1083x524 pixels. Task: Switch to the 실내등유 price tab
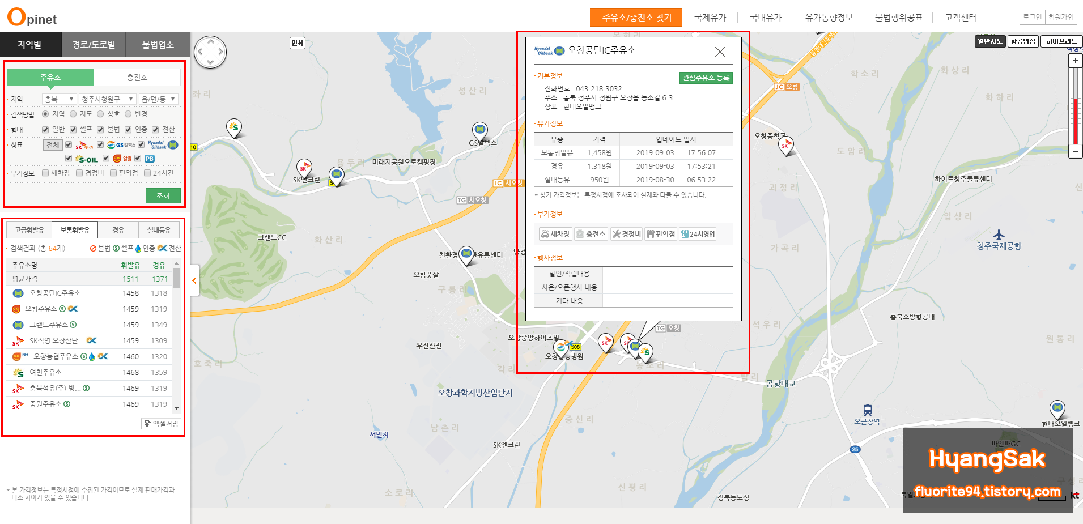coord(159,230)
